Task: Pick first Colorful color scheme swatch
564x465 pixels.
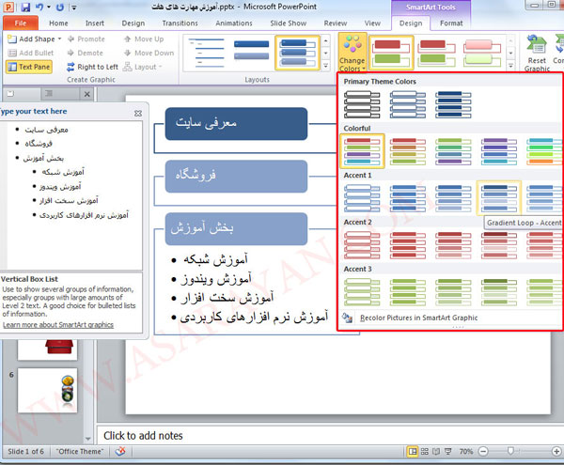Action: tap(362, 150)
